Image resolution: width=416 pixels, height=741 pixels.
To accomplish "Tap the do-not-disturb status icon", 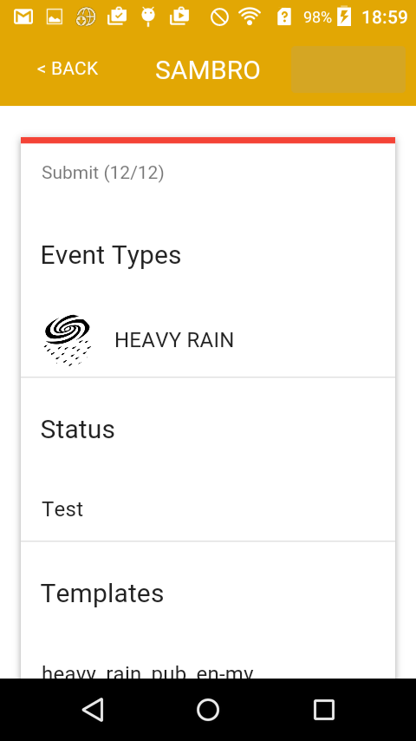I will tap(219, 17).
